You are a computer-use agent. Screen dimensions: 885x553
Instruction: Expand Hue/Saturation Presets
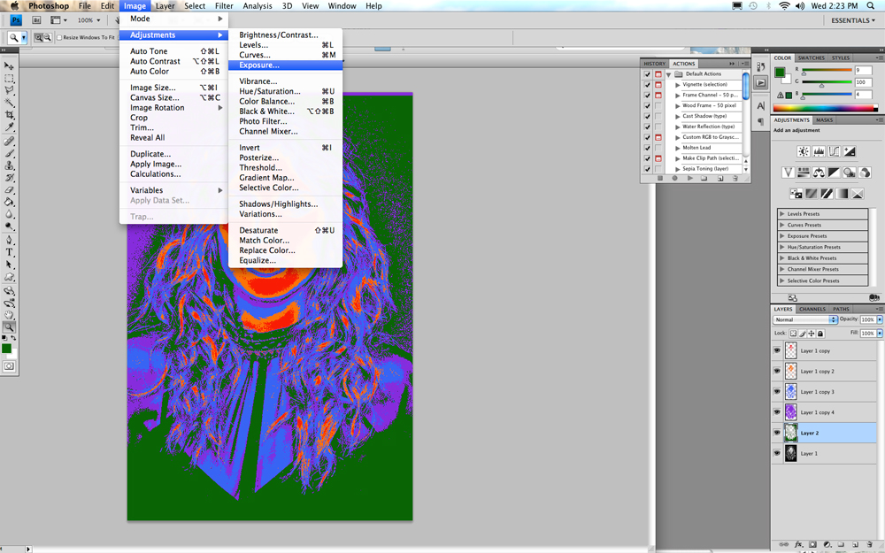point(781,247)
